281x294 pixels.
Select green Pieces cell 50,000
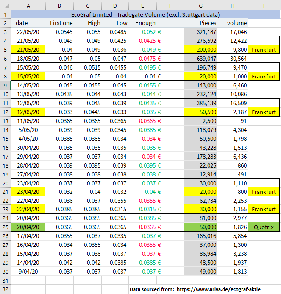coord(200,227)
